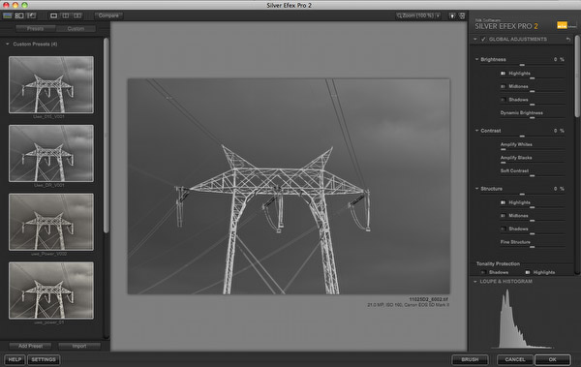Click the Compare button
This screenshot has height=367, width=581.
click(108, 15)
